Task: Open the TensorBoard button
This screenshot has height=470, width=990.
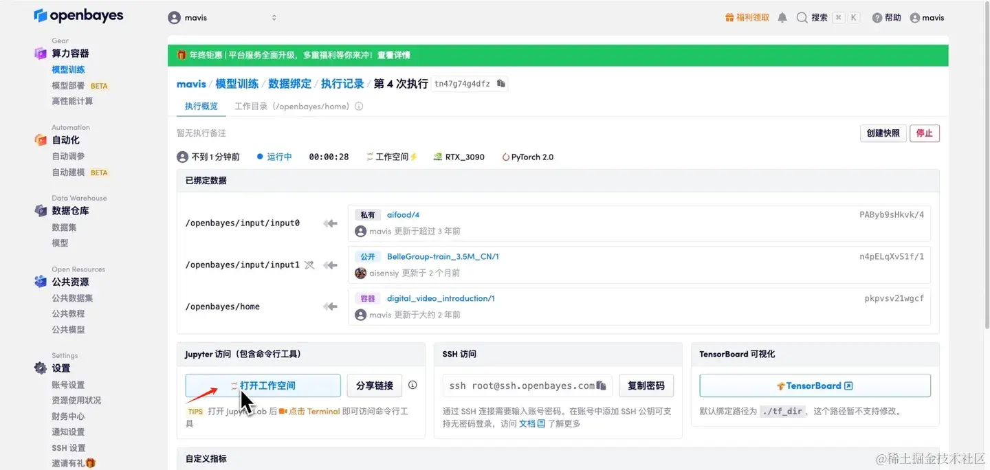Action: point(815,385)
